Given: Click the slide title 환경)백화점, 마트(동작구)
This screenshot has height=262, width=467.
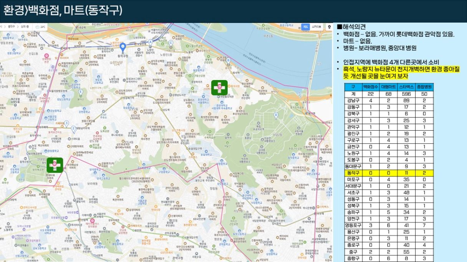Looking at the screenshot, I should (x=63, y=11).
